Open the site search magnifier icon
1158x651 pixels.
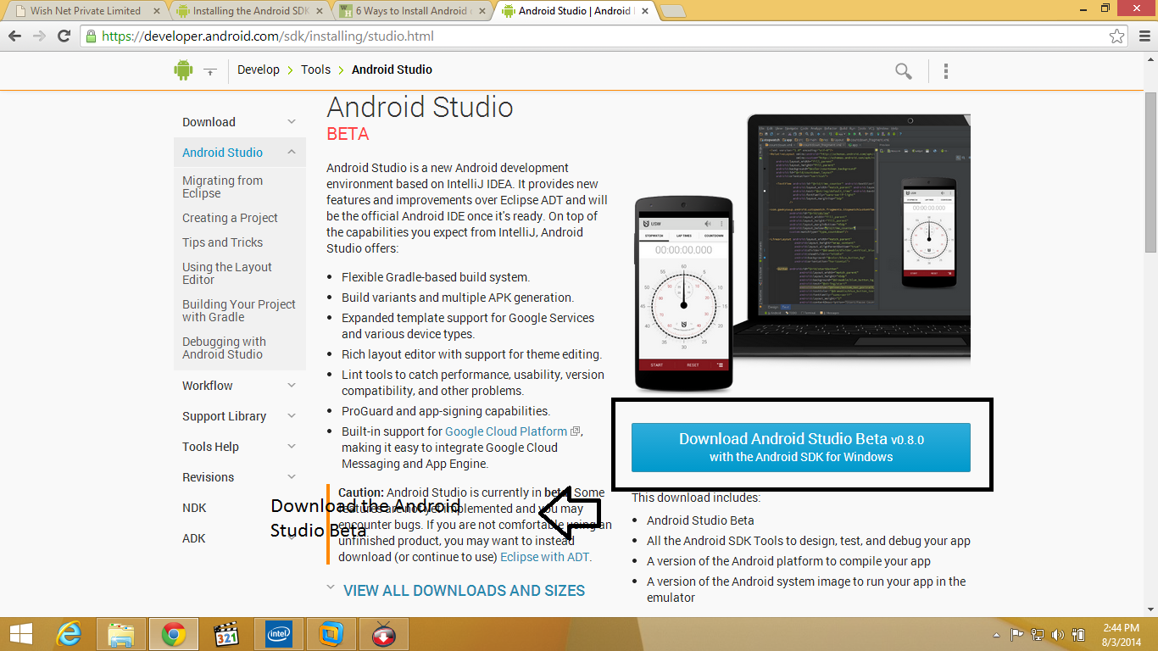[904, 71]
